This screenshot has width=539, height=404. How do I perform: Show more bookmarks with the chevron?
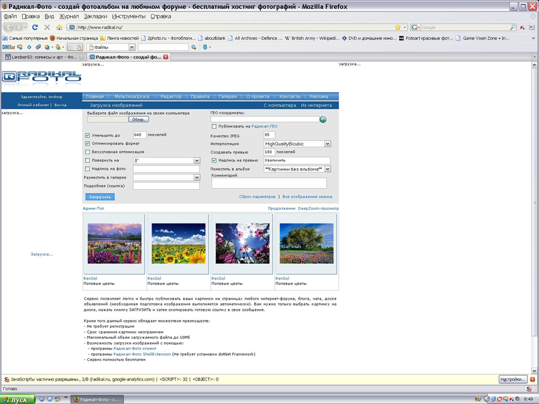pyautogui.click(x=533, y=38)
